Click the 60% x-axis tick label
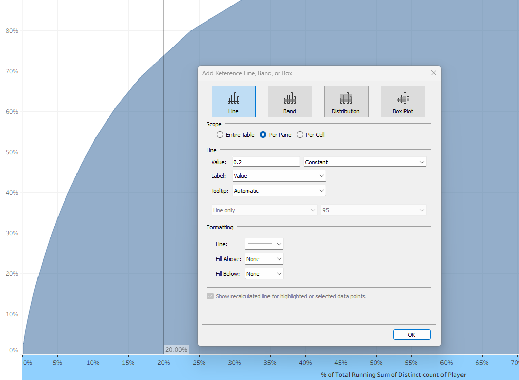Image resolution: width=519 pixels, height=380 pixels. (x=447, y=363)
